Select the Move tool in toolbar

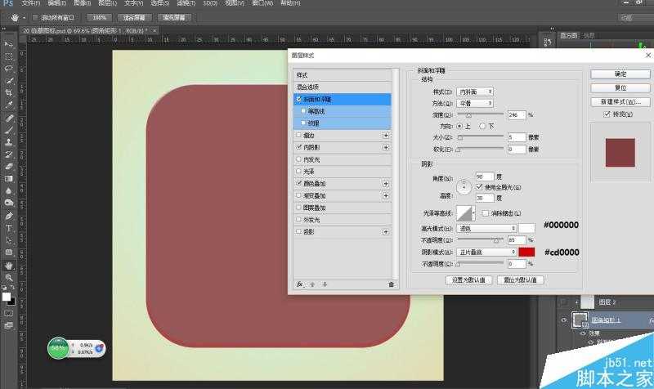(x=8, y=44)
